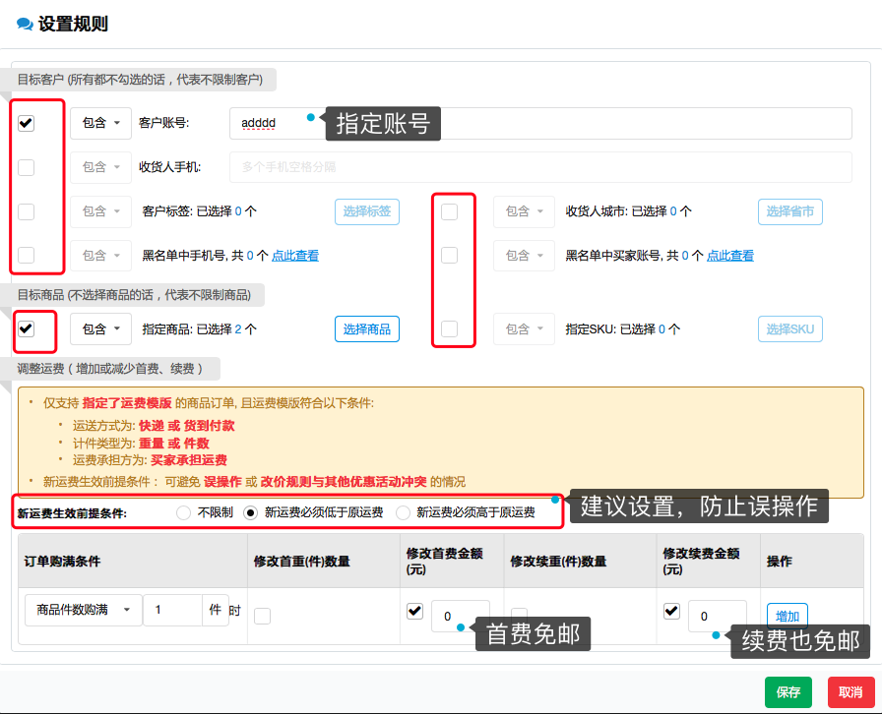The image size is (882, 714).
Task: Open the 包含 dropdown for 指定商品
Action: coord(100,329)
